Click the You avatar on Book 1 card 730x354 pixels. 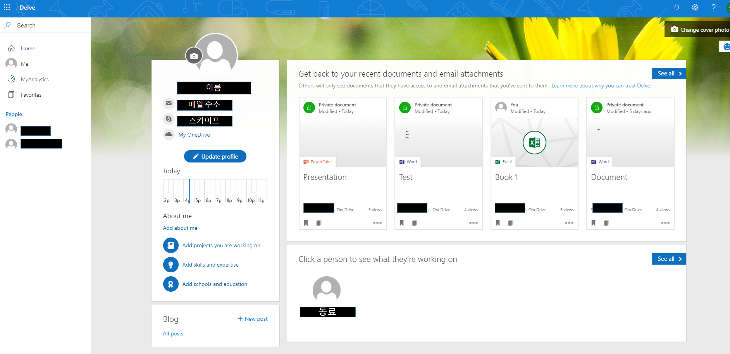pos(501,108)
